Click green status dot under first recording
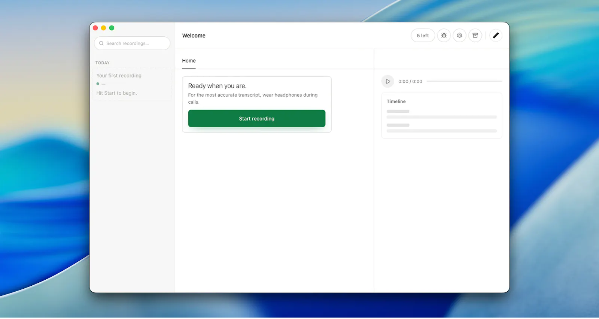Viewport: 599px width, 319px height. tap(98, 84)
